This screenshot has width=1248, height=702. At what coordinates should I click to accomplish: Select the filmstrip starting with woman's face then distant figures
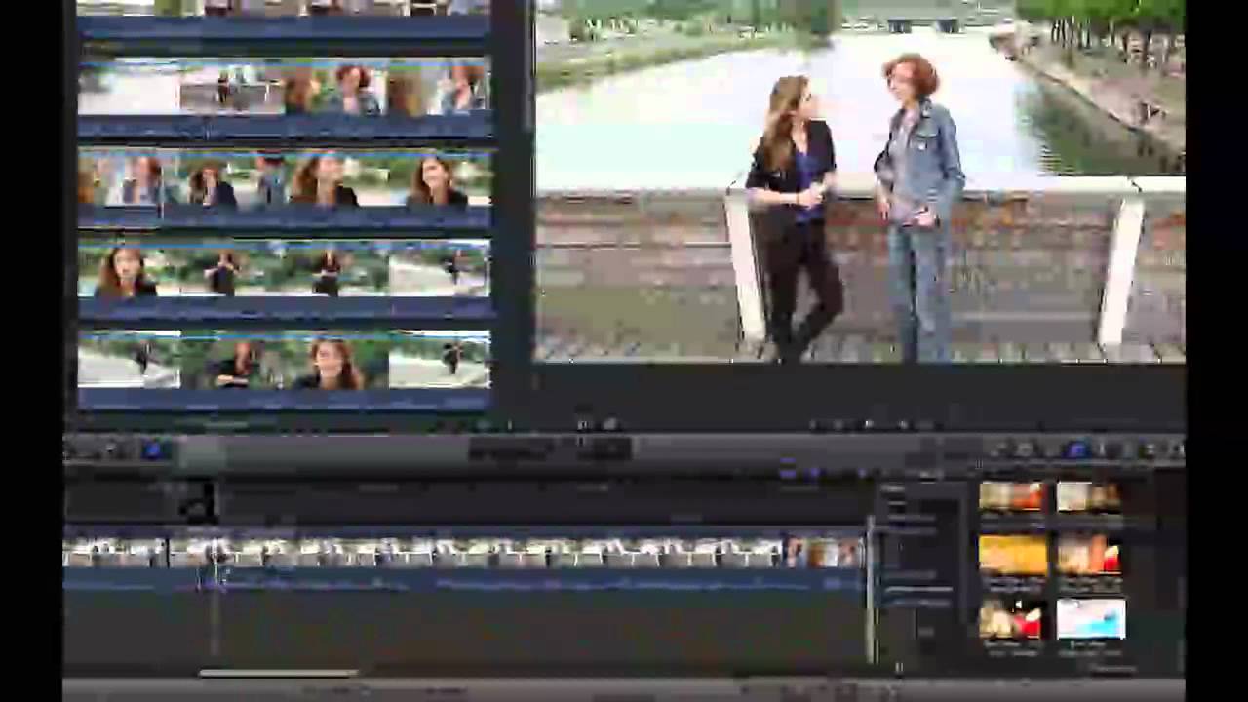pos(284,271)
